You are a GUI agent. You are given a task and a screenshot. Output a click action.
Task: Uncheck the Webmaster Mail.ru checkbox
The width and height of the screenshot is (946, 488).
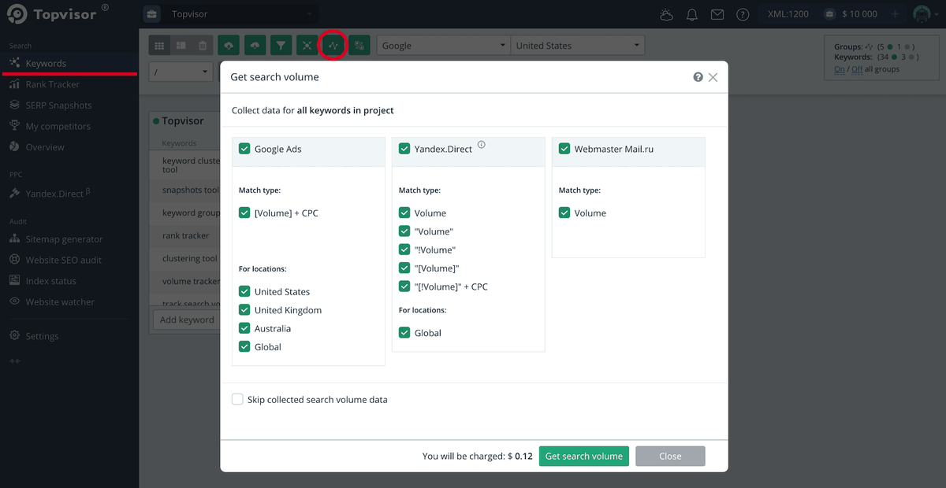pyautogui.click(x=564, y=149)
